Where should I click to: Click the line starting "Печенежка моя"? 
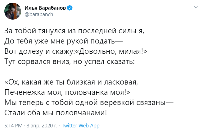67,92
